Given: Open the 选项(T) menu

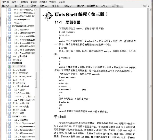Looking at the screenshot, I should (x=15, y=2).
